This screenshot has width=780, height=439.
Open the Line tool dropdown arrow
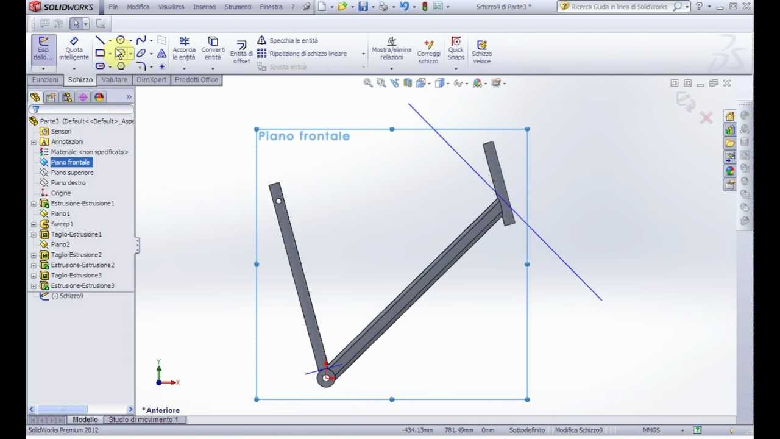tap(110, 41)
